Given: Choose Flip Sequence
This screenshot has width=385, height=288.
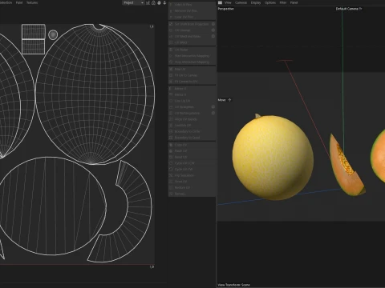Looking at the screenshot, I should click(x=192, y=175).
